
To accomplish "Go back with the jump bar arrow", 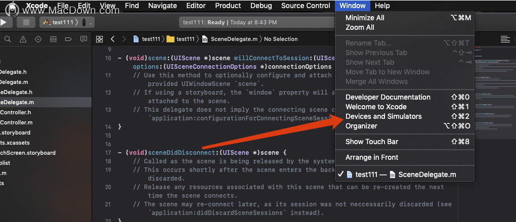I will [112, 39].
